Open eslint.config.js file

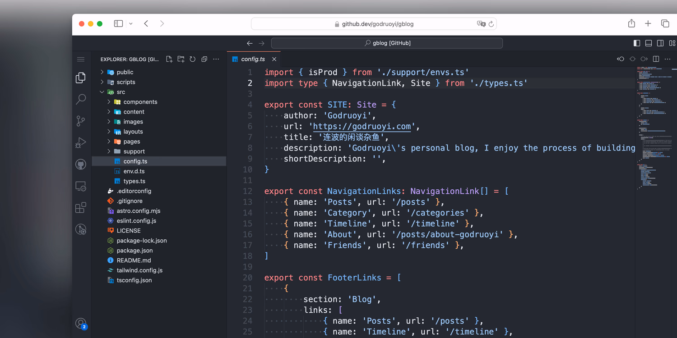coord(159,221)
